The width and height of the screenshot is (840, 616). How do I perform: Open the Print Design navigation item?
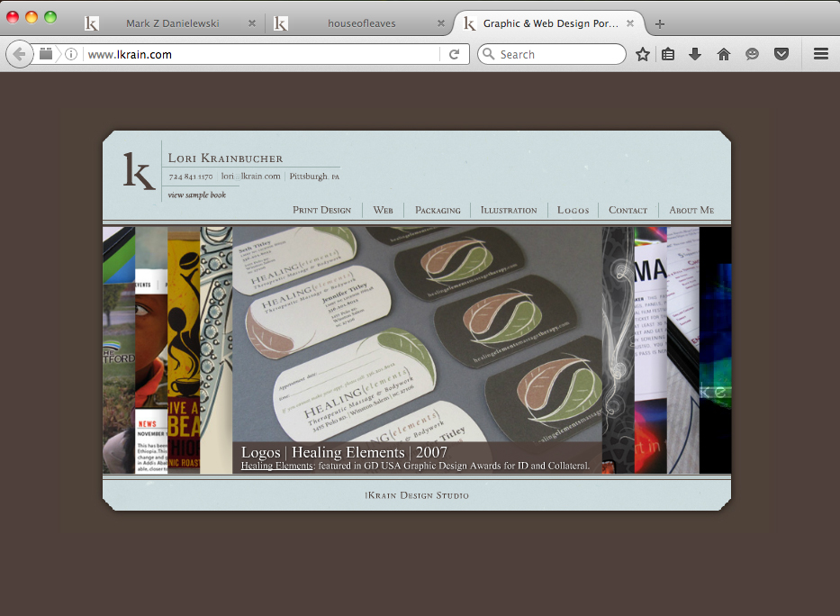click(322, 210)
